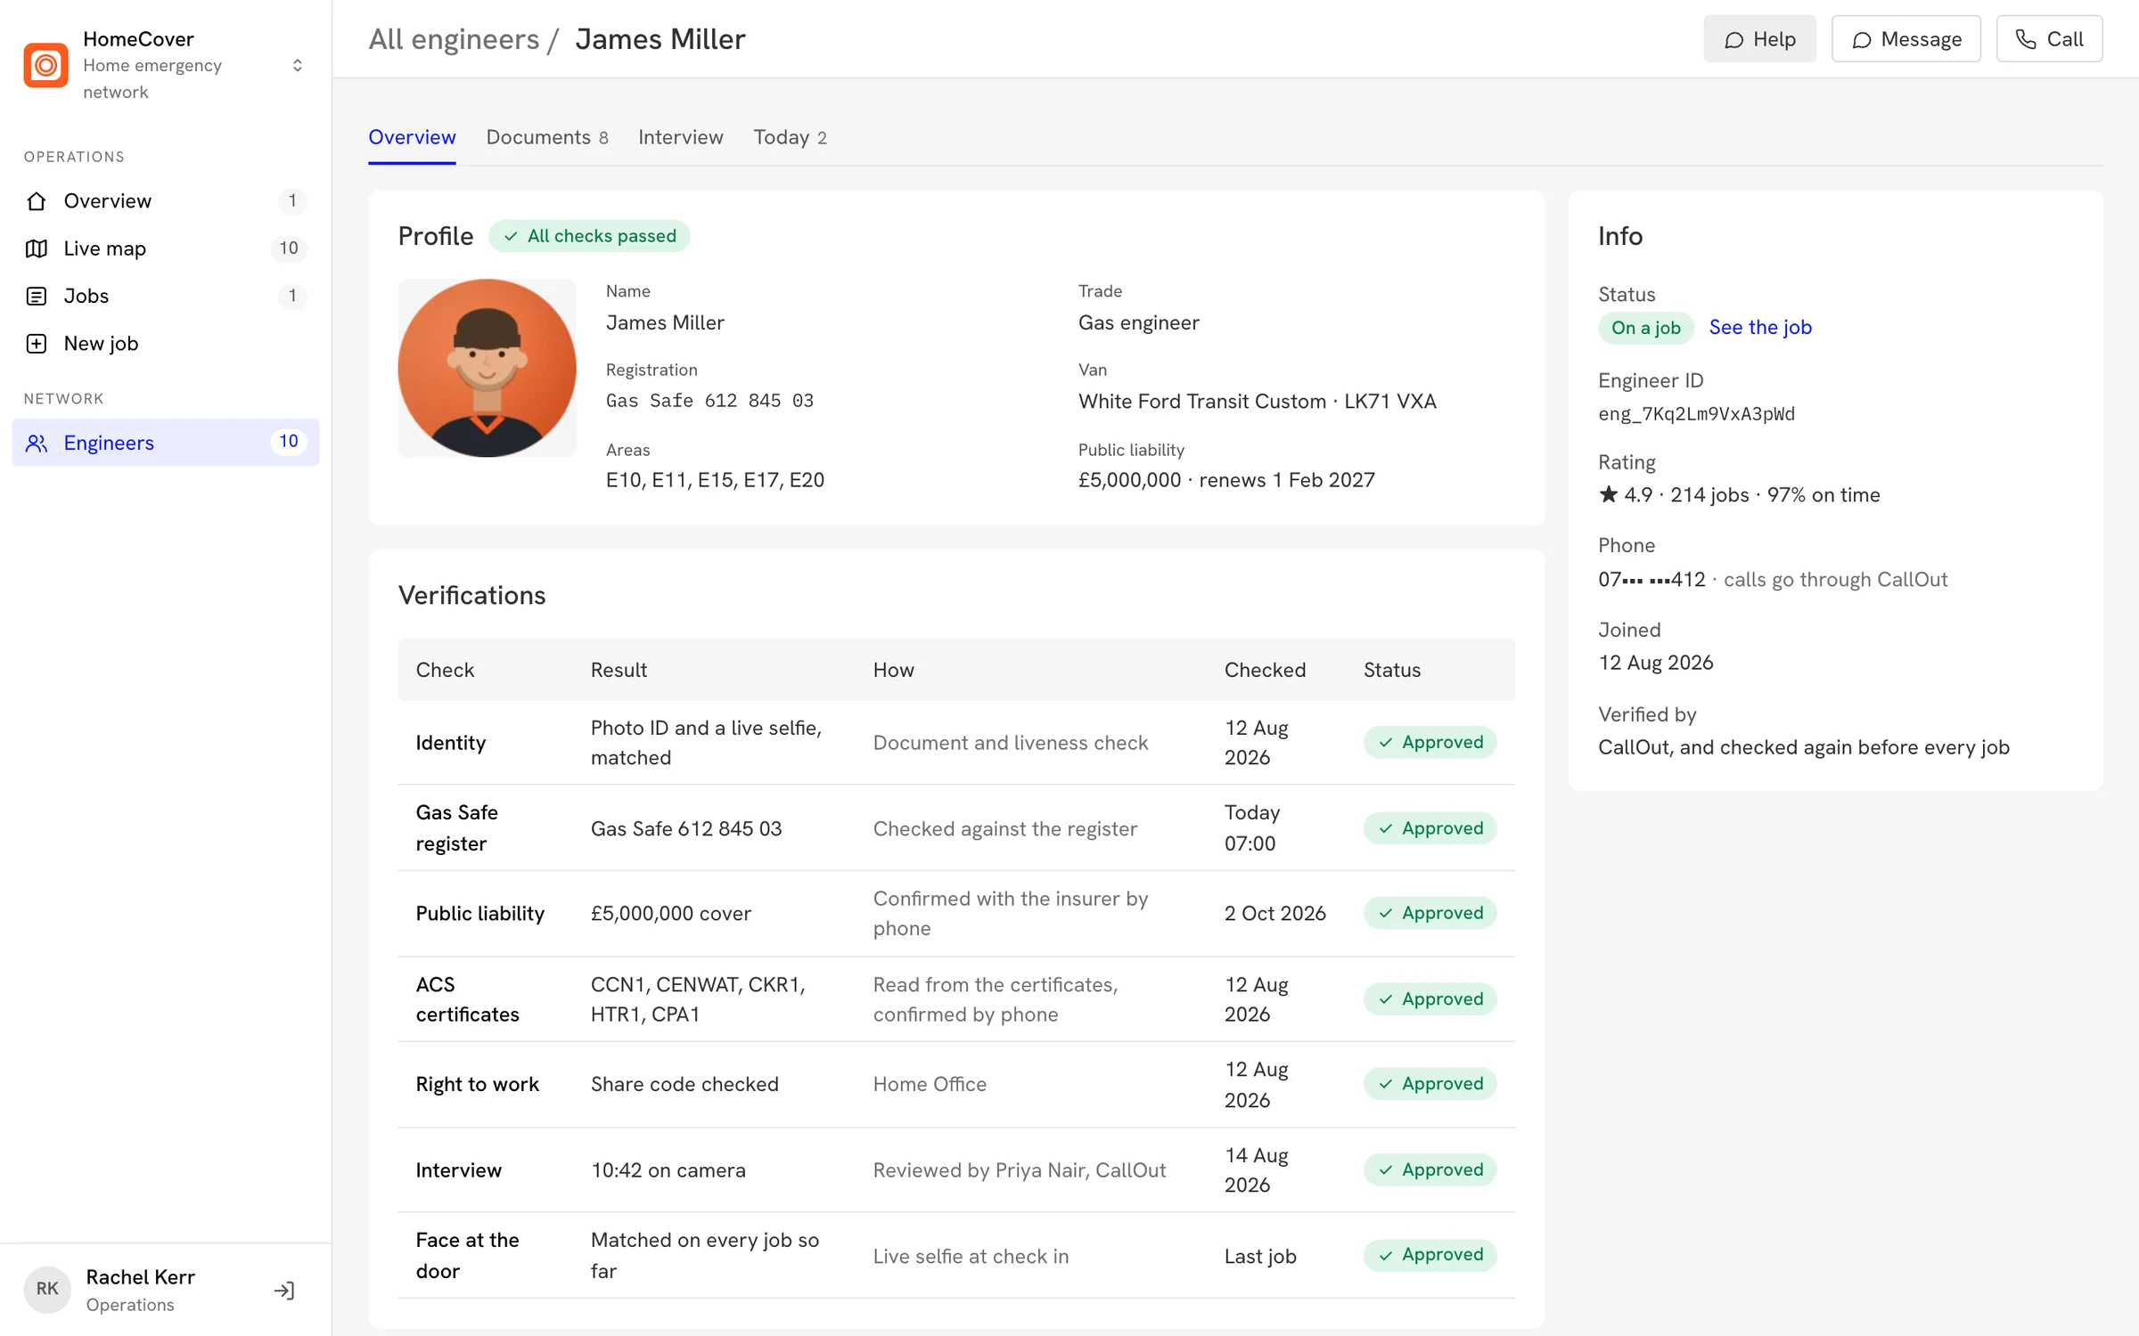Click Approved badge in Face at the door row
The image size is (2139, 1336).
coord(1430,1255)
